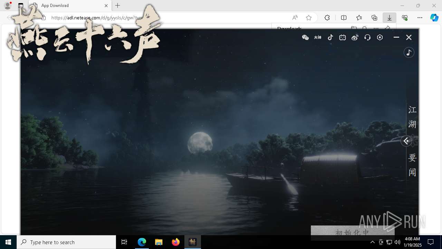Open Edge profile avatar icon
442x249 pixels.
(8, 6)
